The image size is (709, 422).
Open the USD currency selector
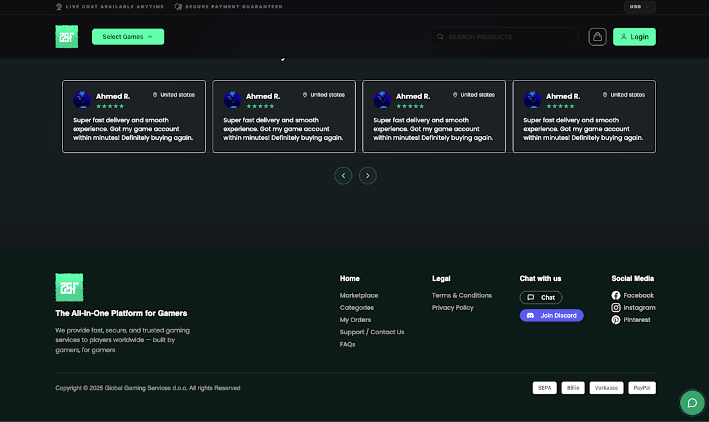tap(639, 7)
